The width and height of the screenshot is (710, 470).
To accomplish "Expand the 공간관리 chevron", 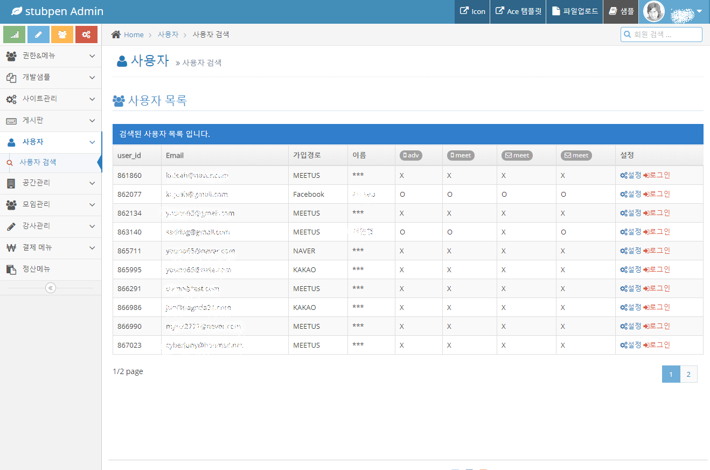I will [x=92, y=183].
